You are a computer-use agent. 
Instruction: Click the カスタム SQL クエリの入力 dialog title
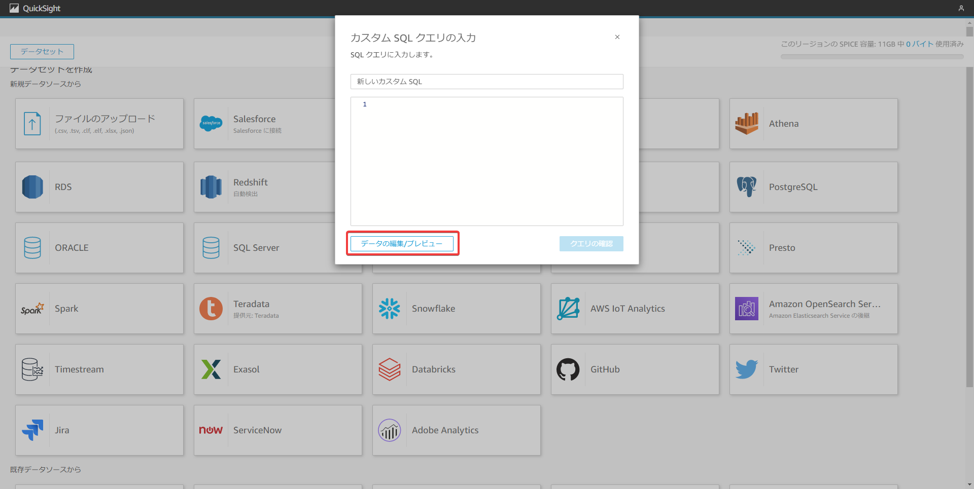(x=413, y=38)
